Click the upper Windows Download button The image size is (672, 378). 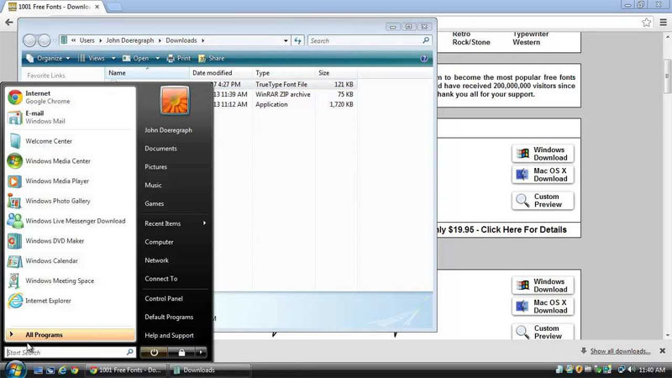pos(543,154)
